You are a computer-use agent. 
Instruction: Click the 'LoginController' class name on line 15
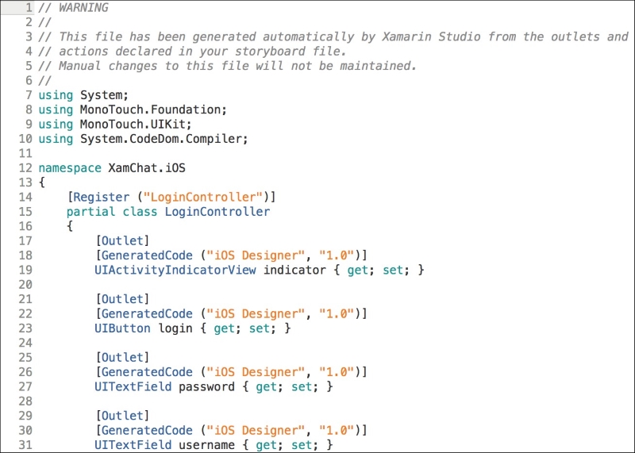[x=217, y=212]
